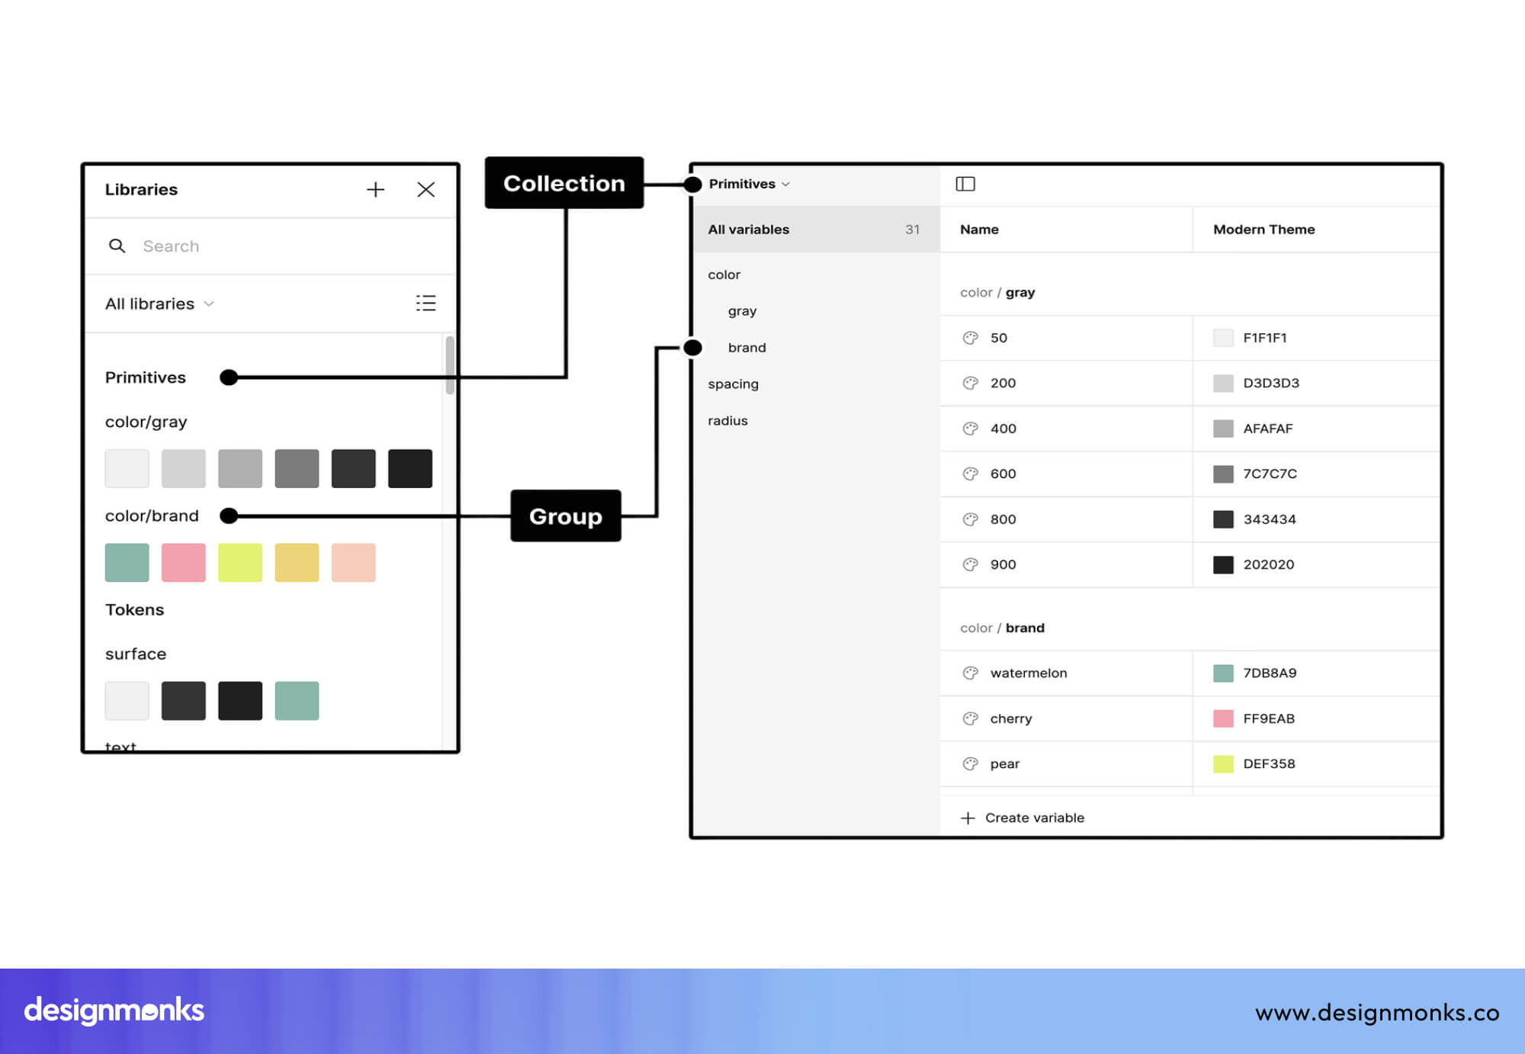Click the 7C7C7C hex value
Image resolution: width=1525 pixels, height=1054 pixels.
tap(1270, 474)
